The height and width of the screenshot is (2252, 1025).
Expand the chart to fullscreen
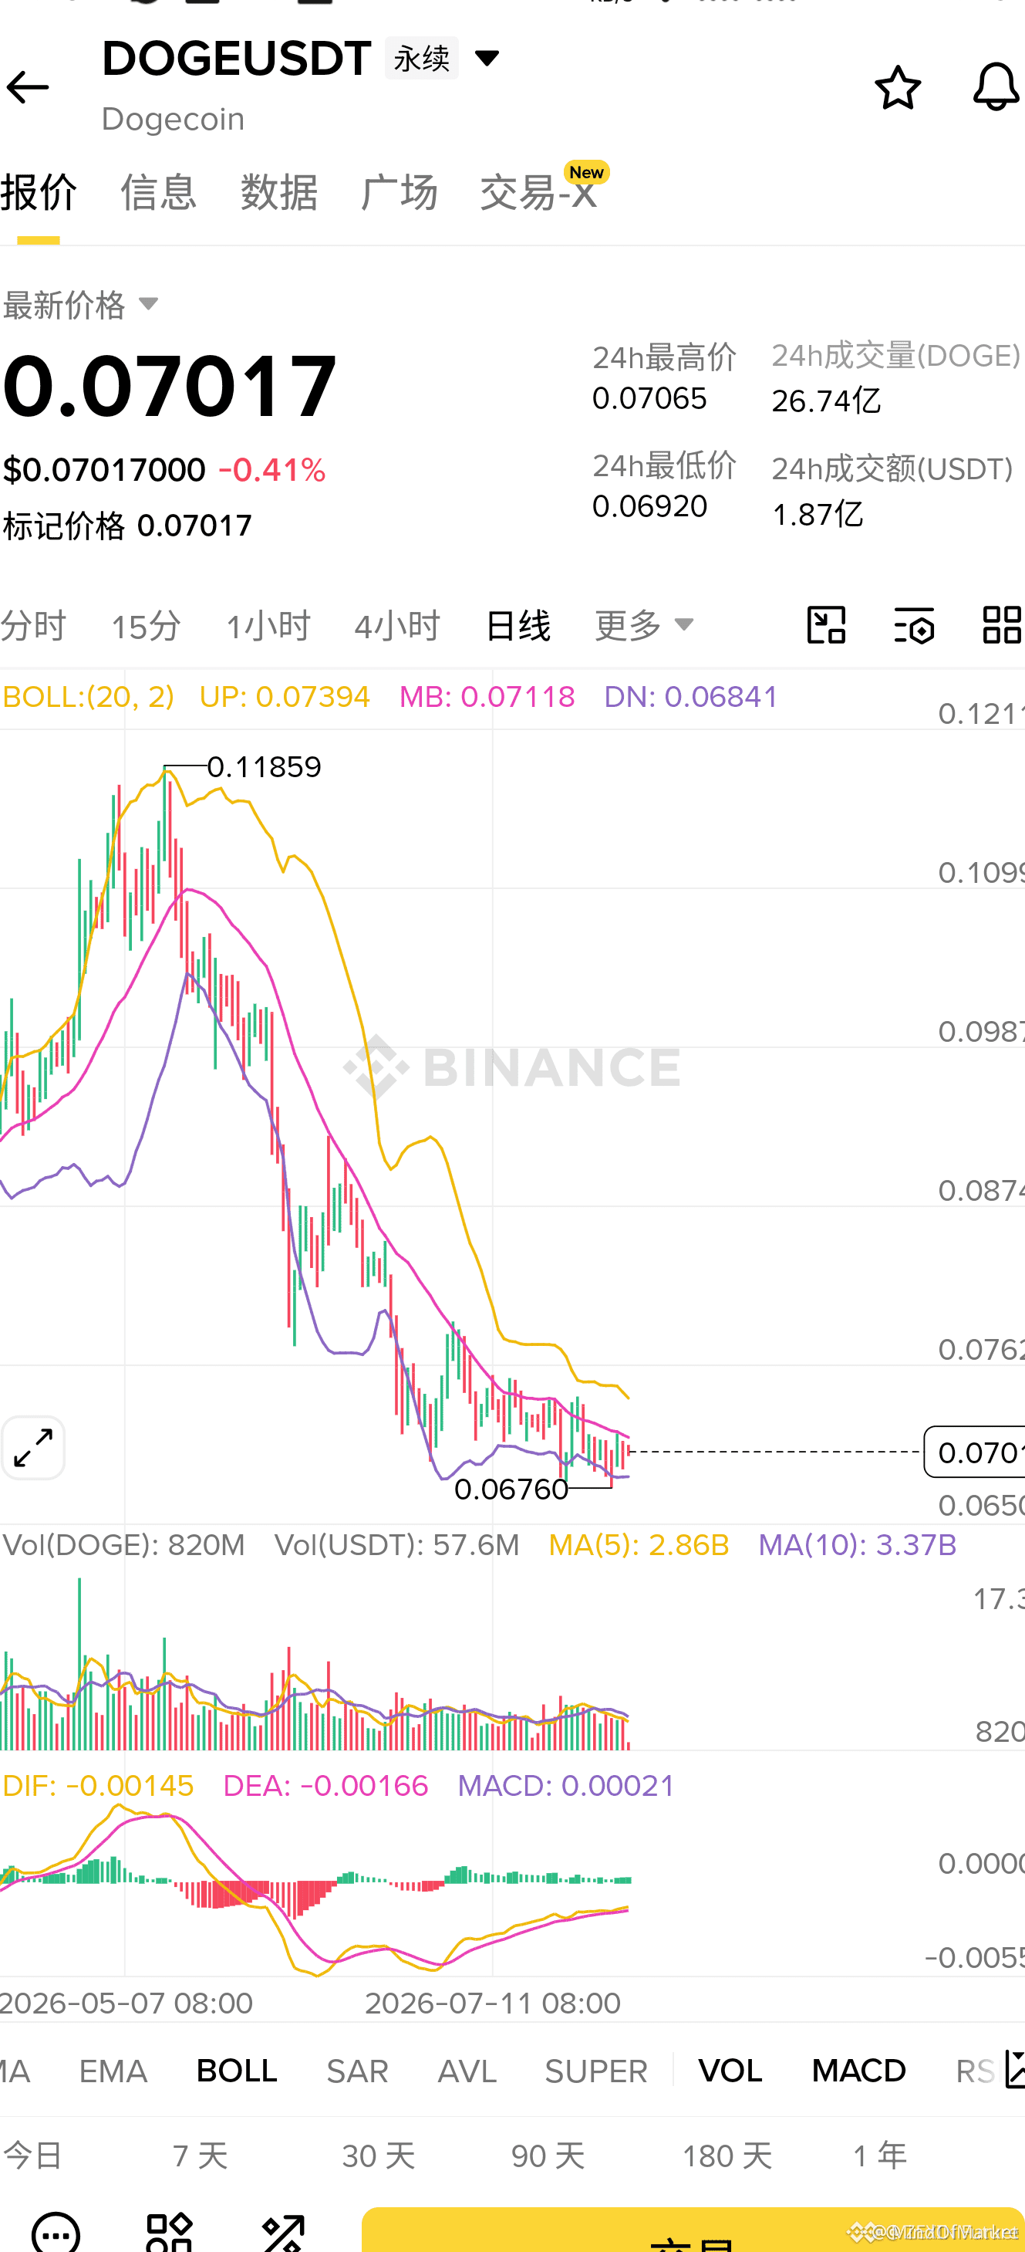(x=33, y=1448)
